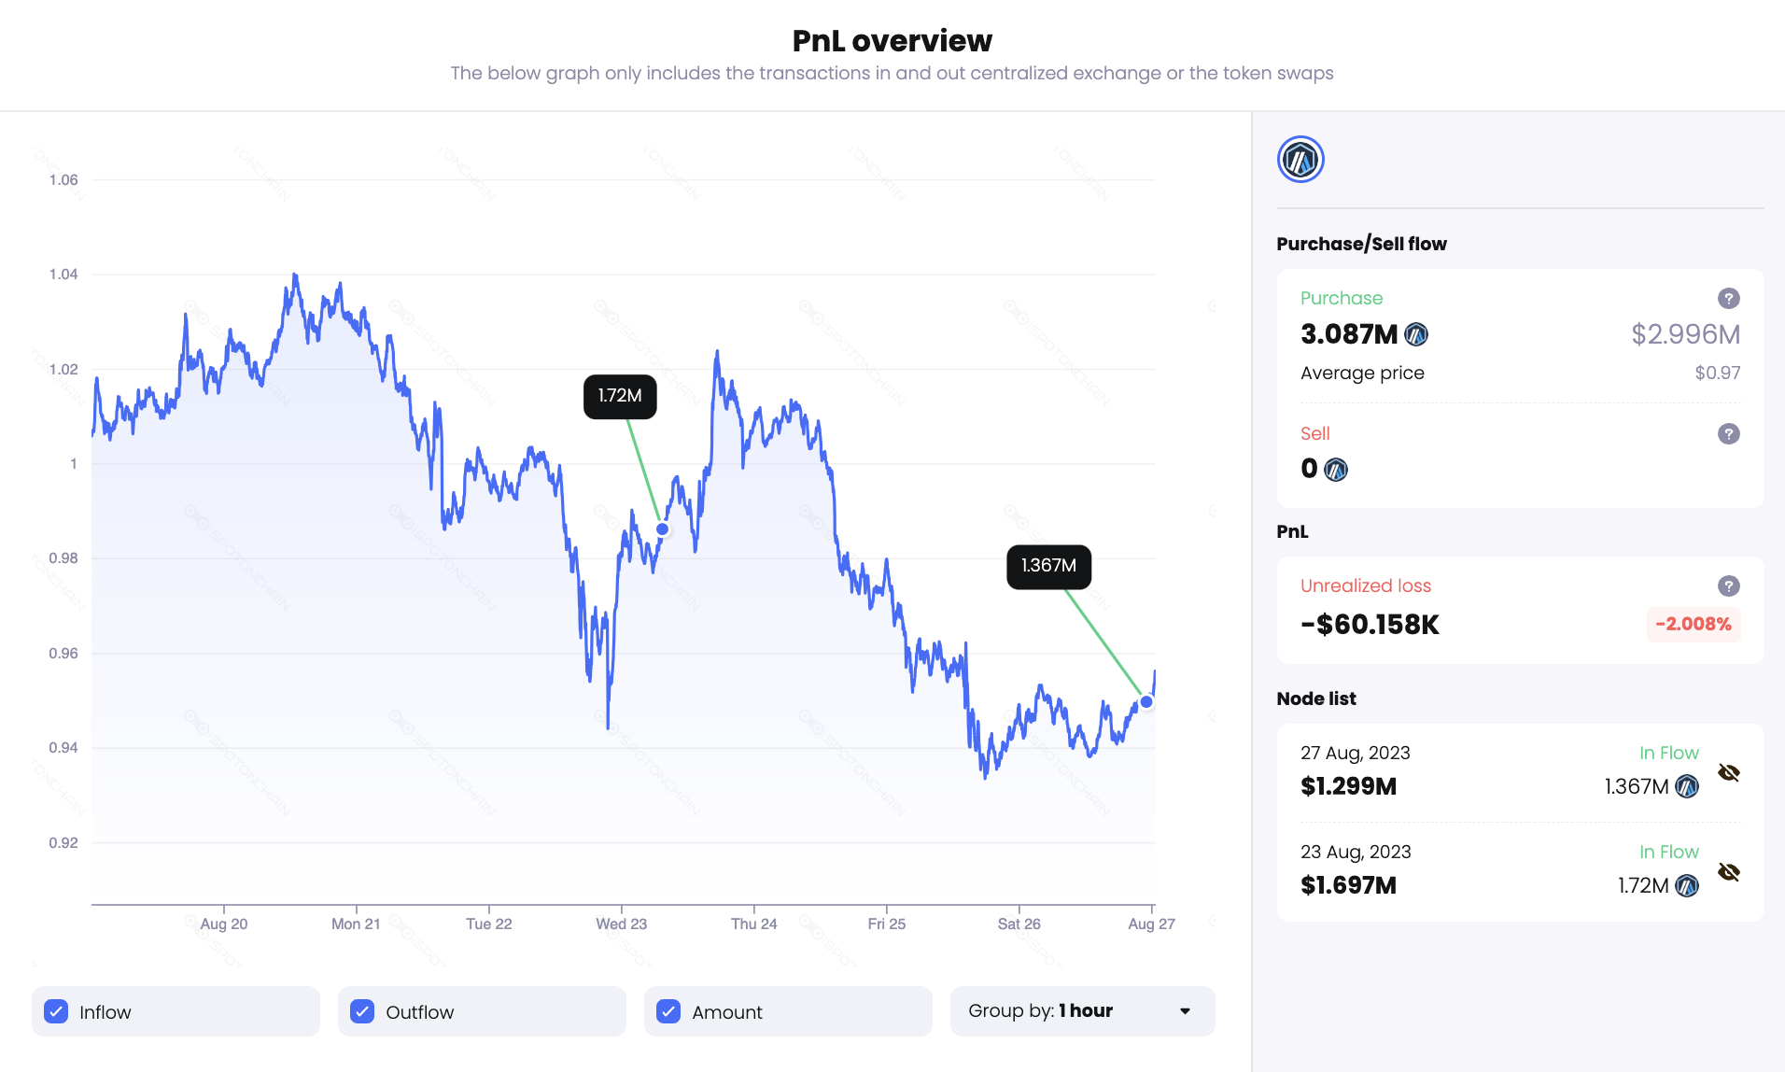1785x1072 pixels.
Task: Toggle the Amount checkbox
Action: (x=668, y=1012)
